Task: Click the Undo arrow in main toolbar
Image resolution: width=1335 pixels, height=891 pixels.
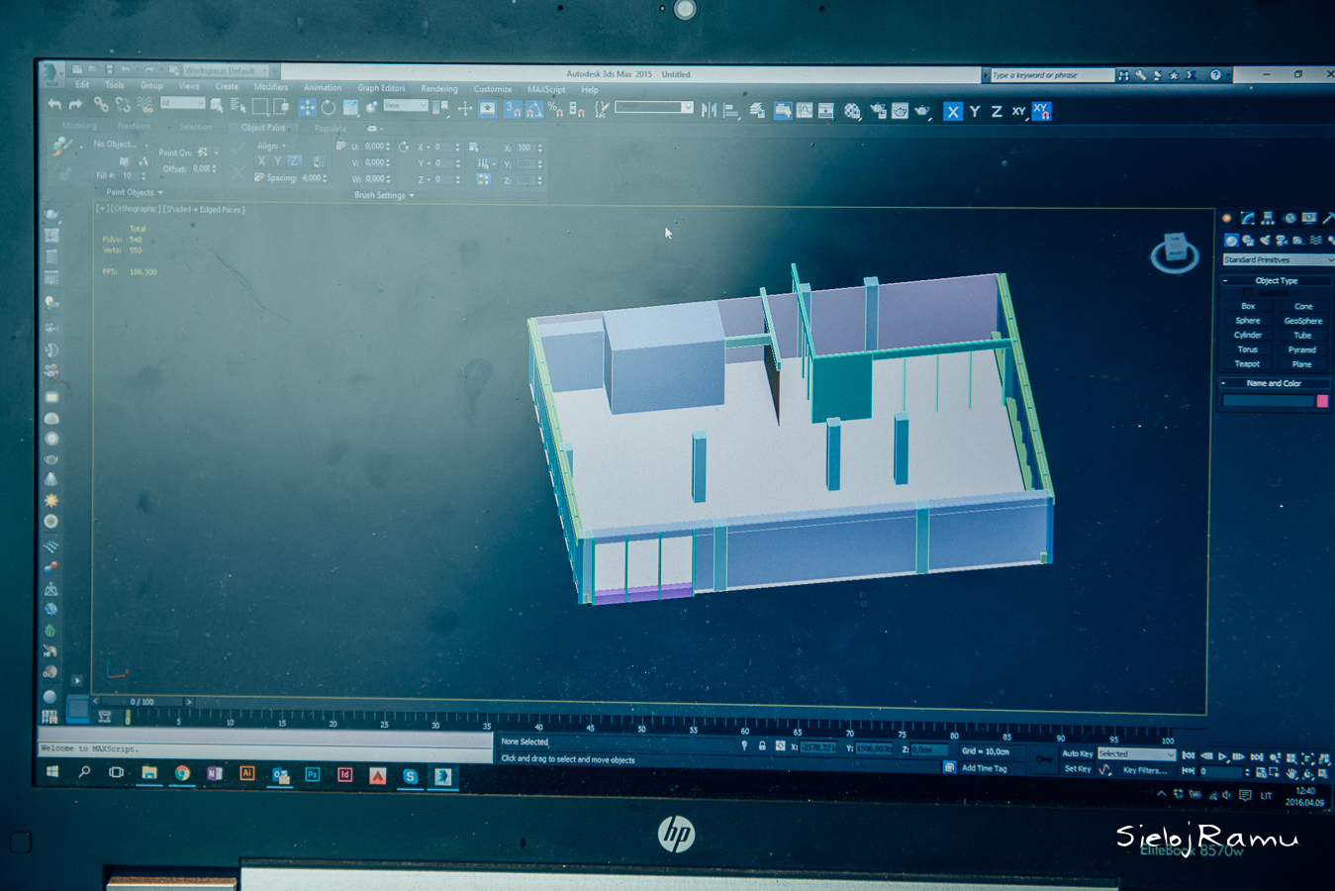Action: point(54,104)
